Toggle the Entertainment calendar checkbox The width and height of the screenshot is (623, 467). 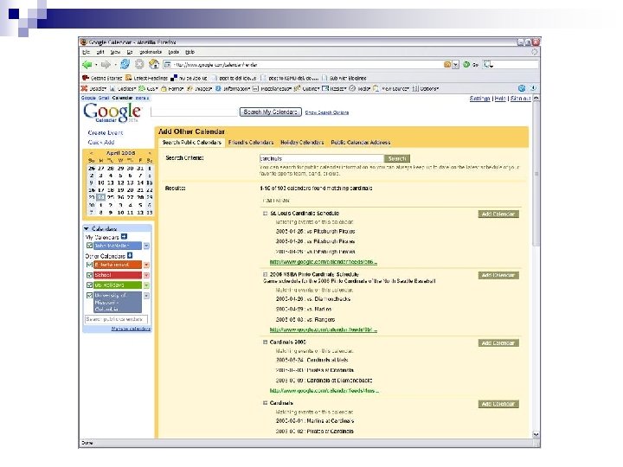(x=89, y=265)
